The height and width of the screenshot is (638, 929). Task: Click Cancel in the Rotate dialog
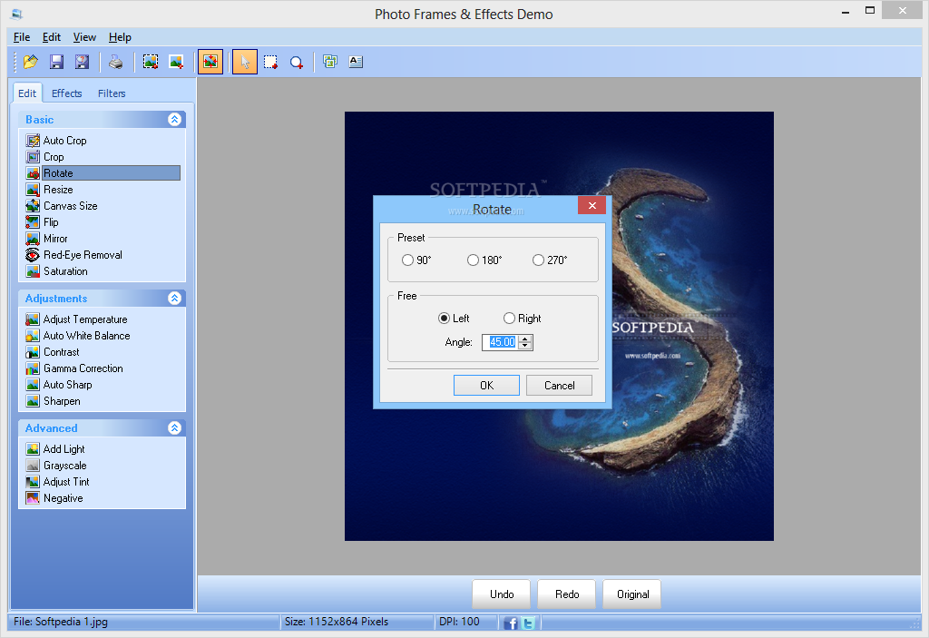[x=559, y=386]
